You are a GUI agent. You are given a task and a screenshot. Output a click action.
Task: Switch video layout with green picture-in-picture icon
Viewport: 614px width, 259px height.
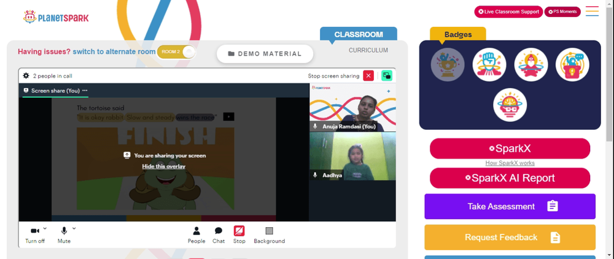click(x=386, y=76)
